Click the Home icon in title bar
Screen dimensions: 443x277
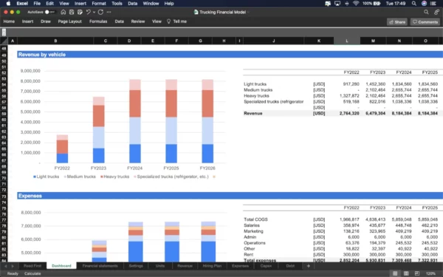(x=63, y=12)
